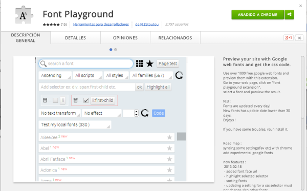Select the Abel font row
The width and height of the screenshot is (307, 191).
(x=106, y=148)
